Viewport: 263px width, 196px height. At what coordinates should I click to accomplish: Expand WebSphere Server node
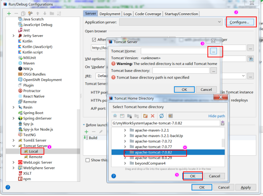point(14,168)
